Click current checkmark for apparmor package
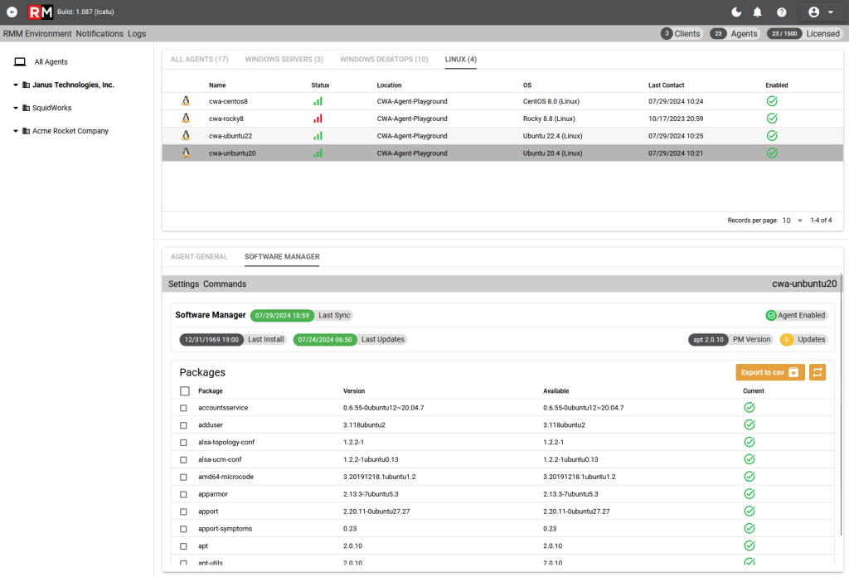 click(750, 493)
